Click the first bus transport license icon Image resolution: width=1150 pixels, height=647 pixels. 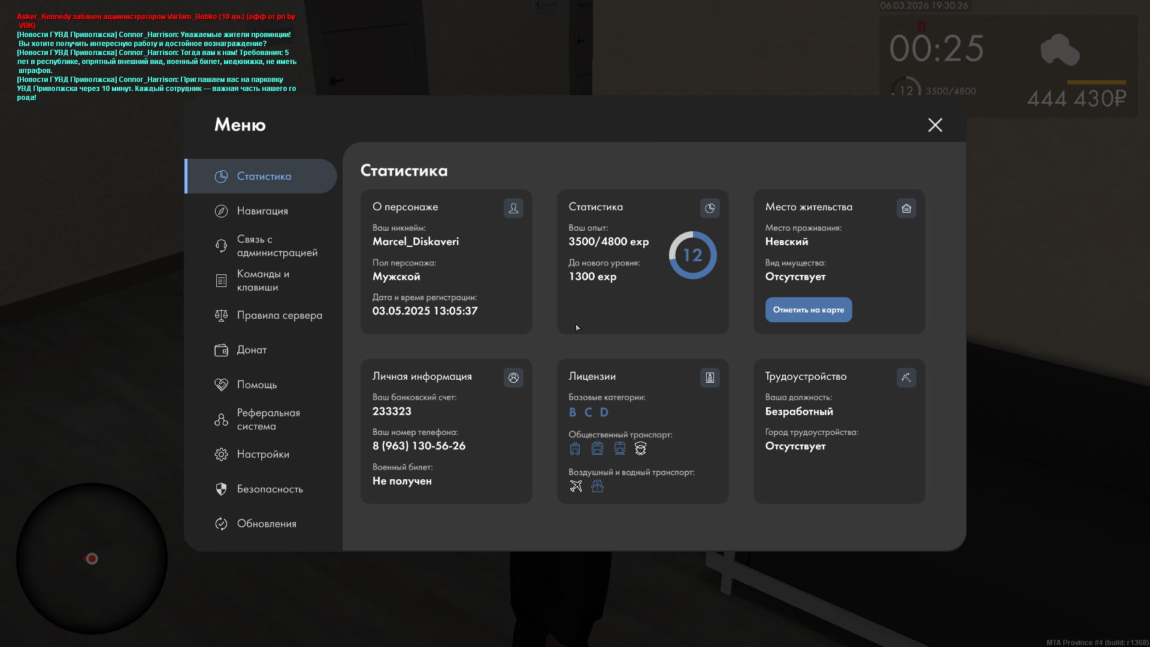click(x=575, y=448)
